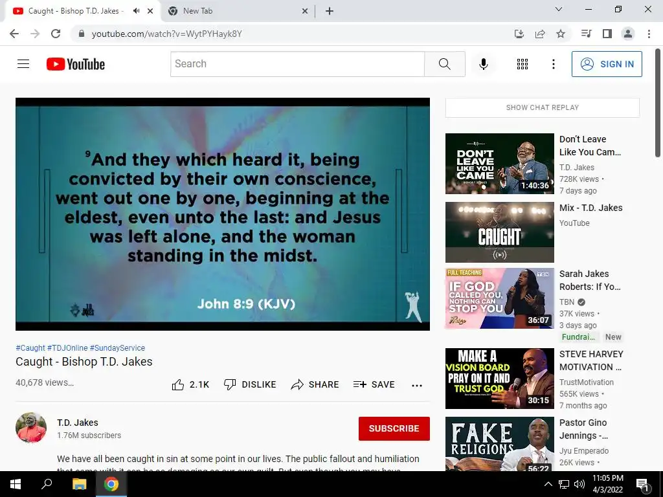Go to YouTube home via logo
Image resolution: width=663 pixels, height=497 pixels.
click(x=76, y=64)
